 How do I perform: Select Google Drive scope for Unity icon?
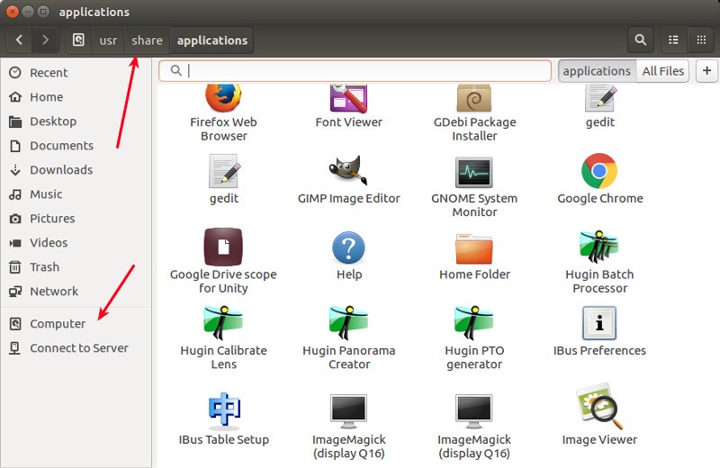pos(223,247)
